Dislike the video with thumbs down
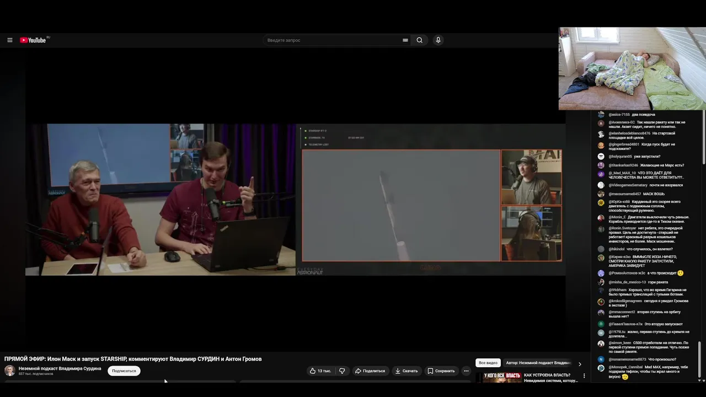The image size is (706, 397). pyautogui.click(x=342, y=371)
